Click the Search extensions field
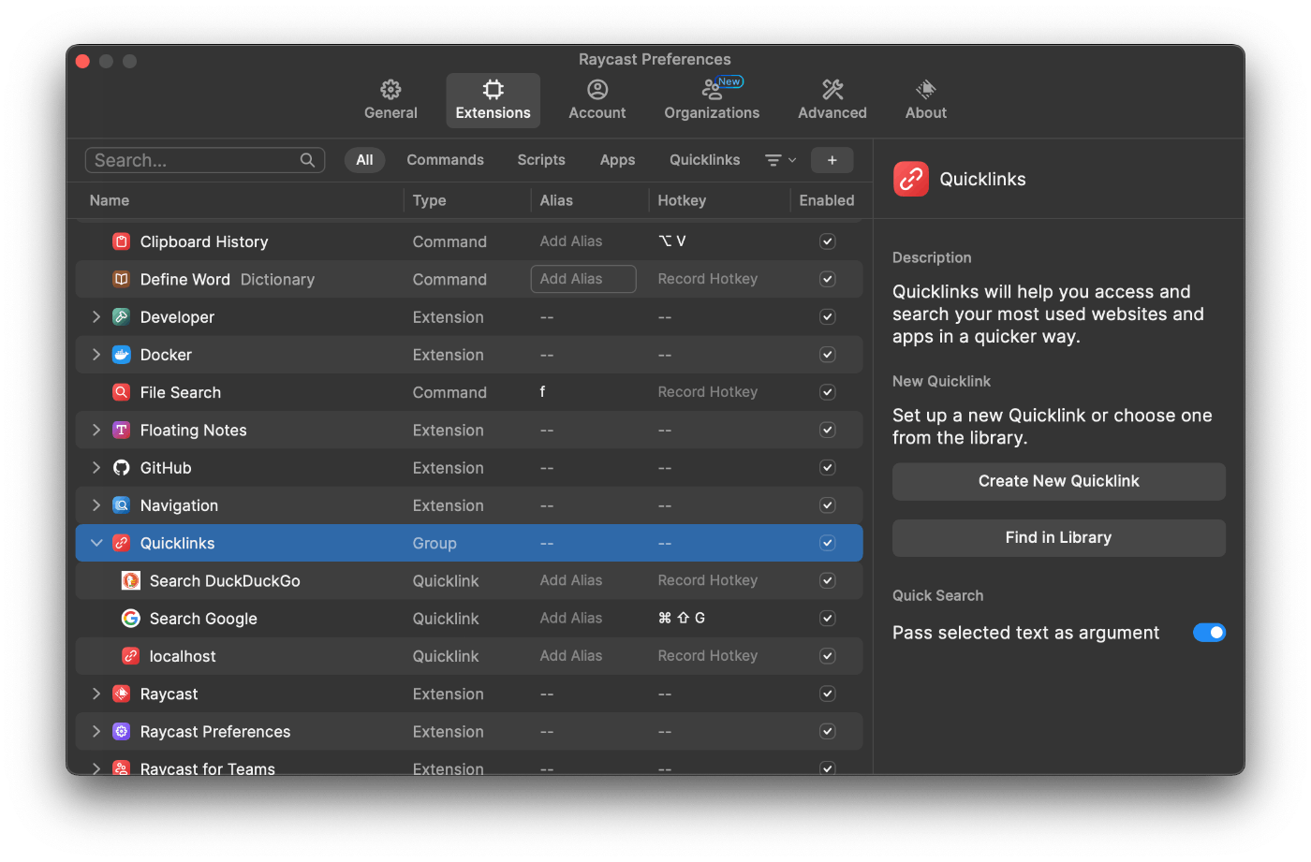Screen dimensions: 1311x862 pyautogui.click(x=205, y=160)
